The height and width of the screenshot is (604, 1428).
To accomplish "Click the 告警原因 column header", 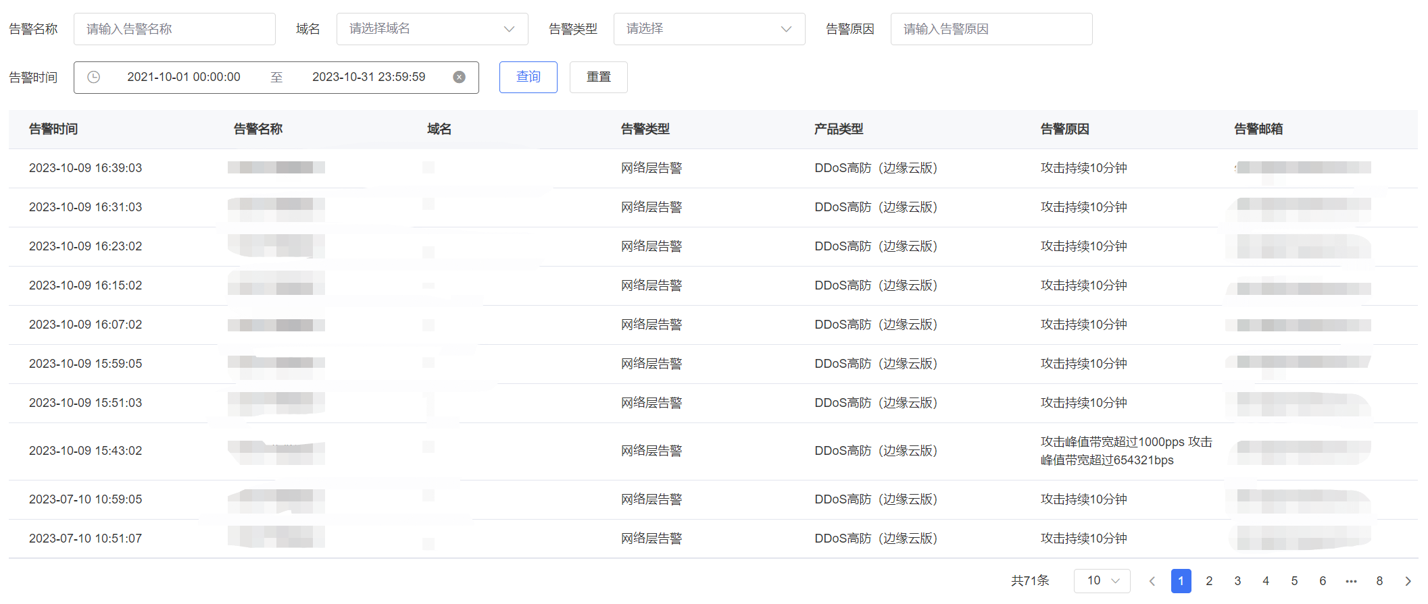I will 1065,129.
